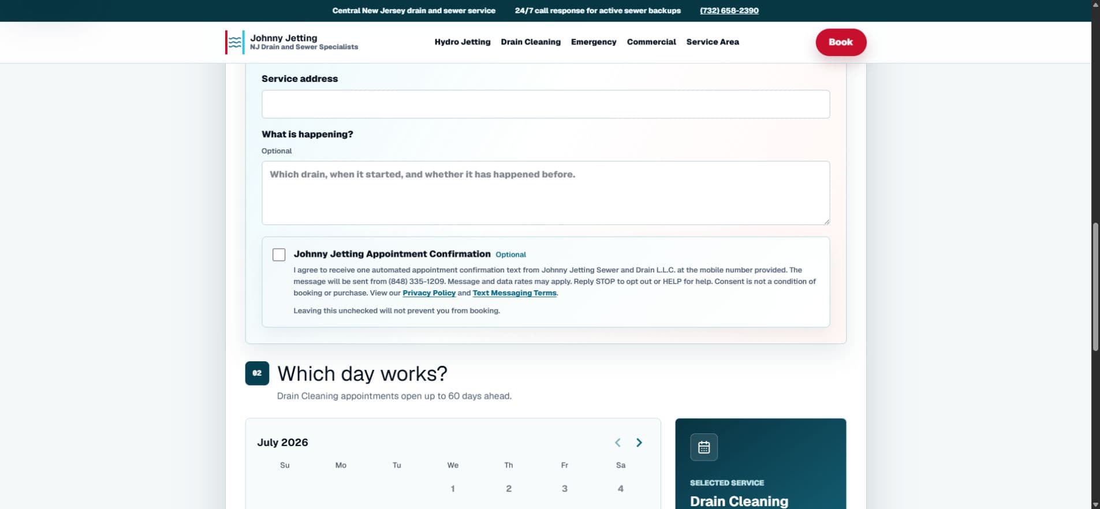Go to previous month with left chevron
1100x509 pixels.
coord(618,443)
